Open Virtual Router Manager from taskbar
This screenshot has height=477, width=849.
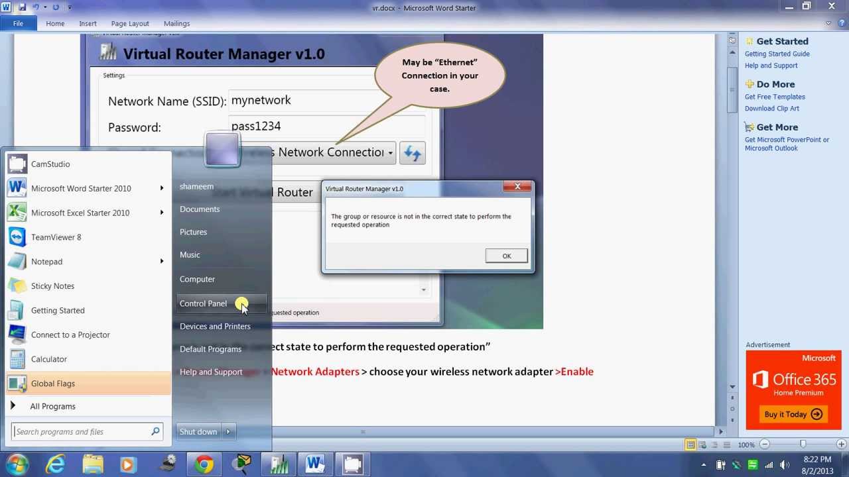click(x=279, y=464)
